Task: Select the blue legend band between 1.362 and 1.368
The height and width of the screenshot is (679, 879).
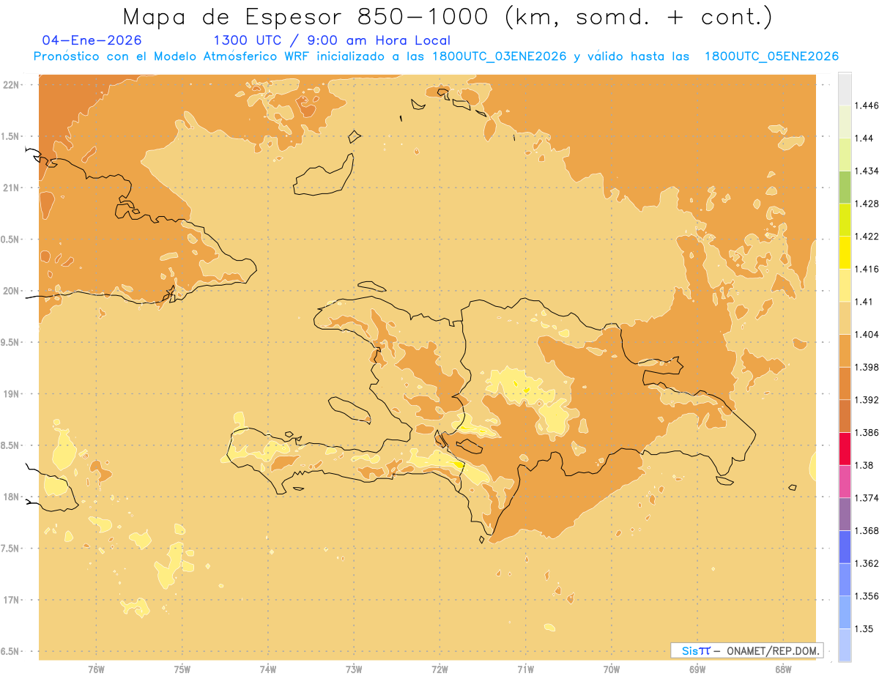Action: click(x=845, y=546)
